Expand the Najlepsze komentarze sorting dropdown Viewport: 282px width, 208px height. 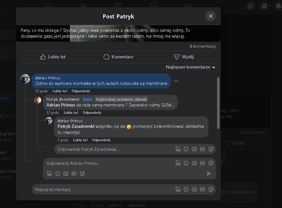point(190,67)
